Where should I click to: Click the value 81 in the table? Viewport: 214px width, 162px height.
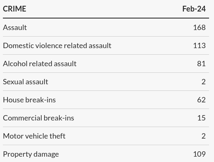pos(201,64)
